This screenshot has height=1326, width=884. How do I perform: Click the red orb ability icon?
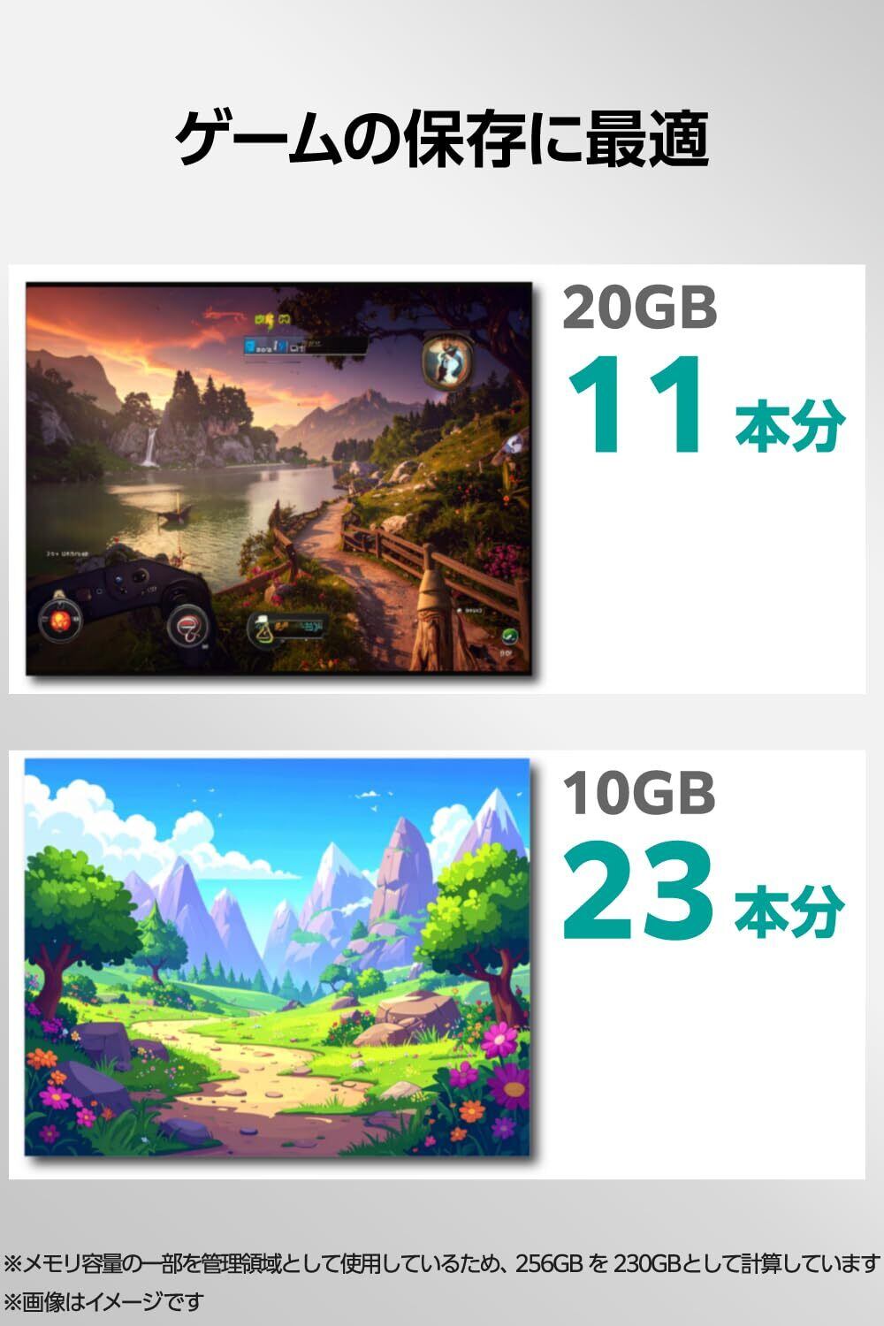59,621
